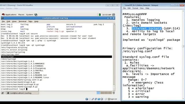This screenshot has height=104, width=185.
Task: Click the 10:03 AM panel clock
Action: coord(107,15)
